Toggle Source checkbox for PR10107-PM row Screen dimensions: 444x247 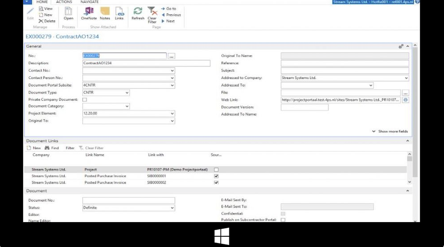(216, 170)
